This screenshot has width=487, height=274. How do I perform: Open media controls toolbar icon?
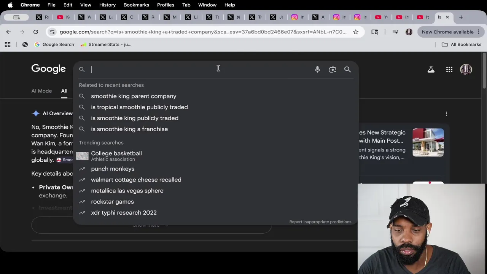point(395,32)
